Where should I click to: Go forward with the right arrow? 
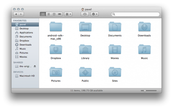(x=21, y=14)
